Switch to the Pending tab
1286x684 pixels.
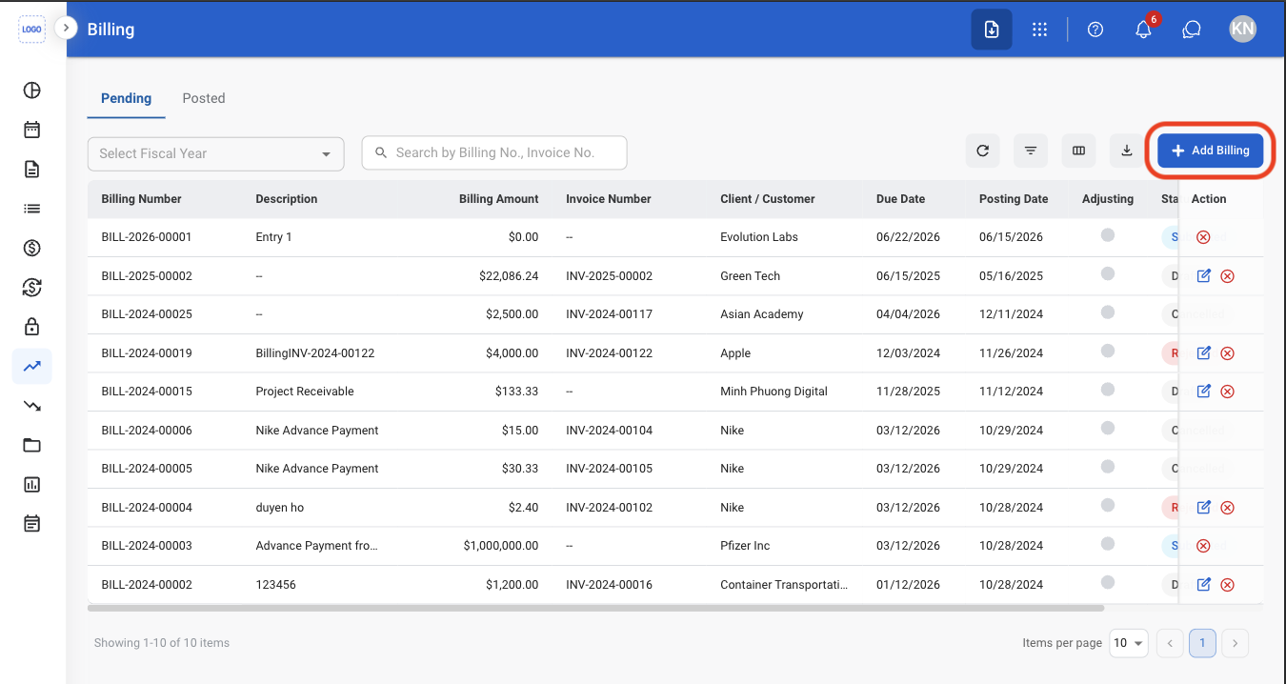pos(127,99)
